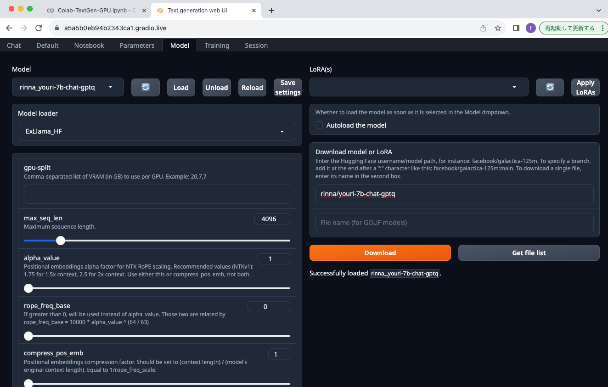Image resolution: width=608 pixels, height=387 pixels.
Task: Go forward in browser history
Action: click(x=24, y=28)
